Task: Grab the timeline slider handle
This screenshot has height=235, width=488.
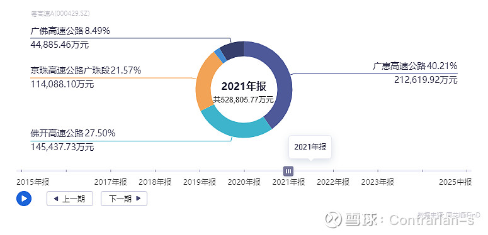Action: (x=288, y=171)
